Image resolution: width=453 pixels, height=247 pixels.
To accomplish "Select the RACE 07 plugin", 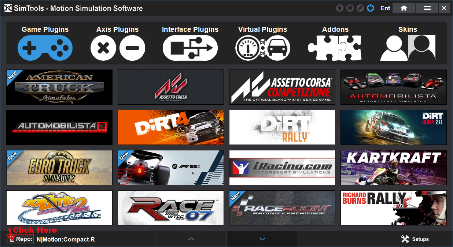I will click(x=171, y=208).
